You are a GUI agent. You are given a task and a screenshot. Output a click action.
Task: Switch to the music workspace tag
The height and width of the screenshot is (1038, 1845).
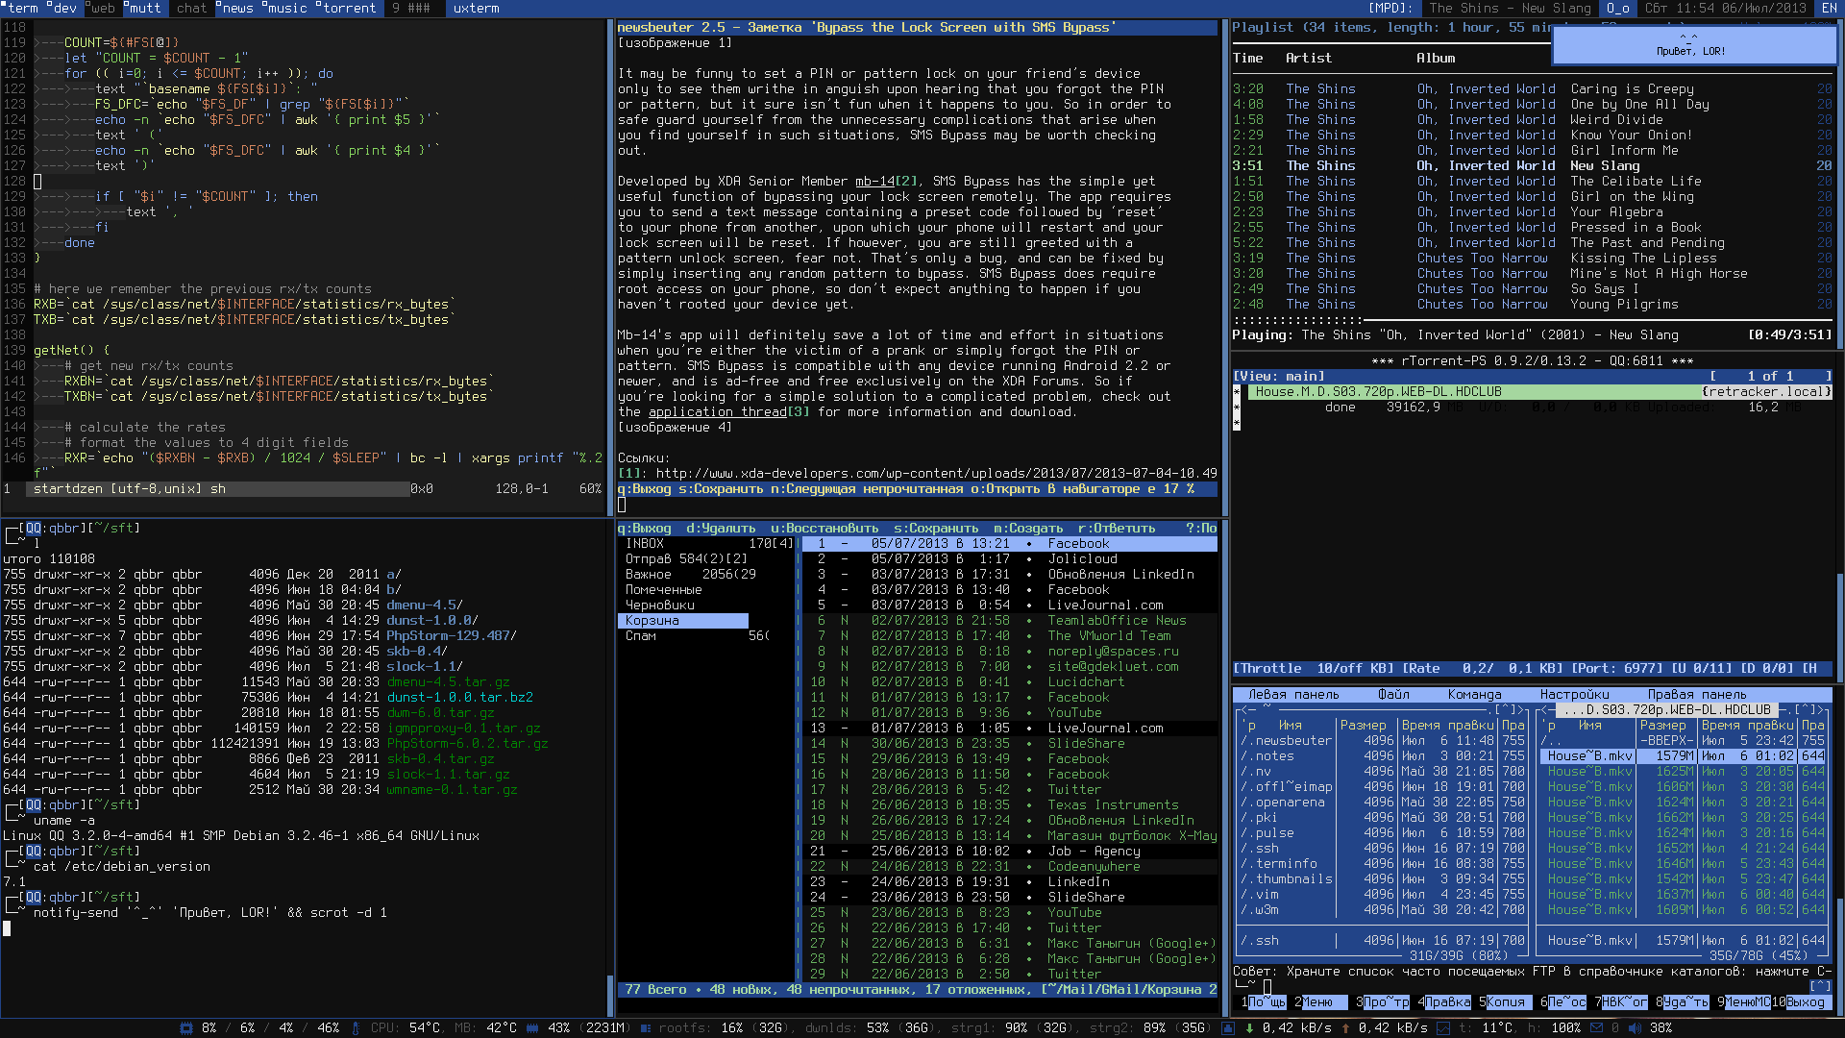click(x=285, y=8)
